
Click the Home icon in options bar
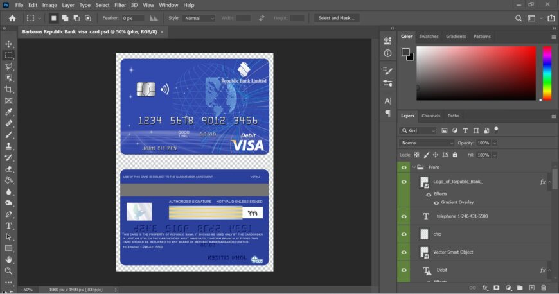point(12,18)
